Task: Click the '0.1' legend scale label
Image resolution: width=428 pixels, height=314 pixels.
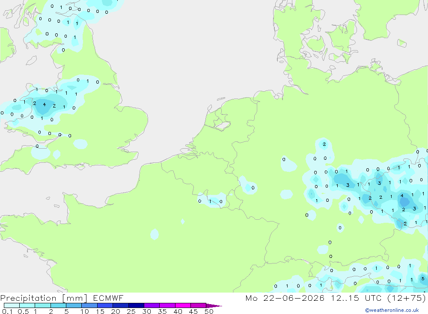Action: (7, 311)
